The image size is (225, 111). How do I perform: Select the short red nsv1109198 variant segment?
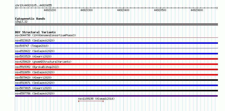pos(91,101)
